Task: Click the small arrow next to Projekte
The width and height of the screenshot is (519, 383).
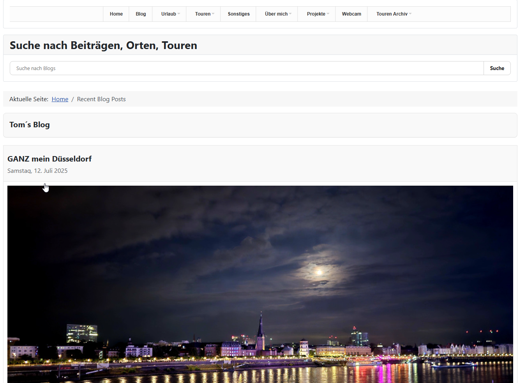Action: [x=328, y=14]
